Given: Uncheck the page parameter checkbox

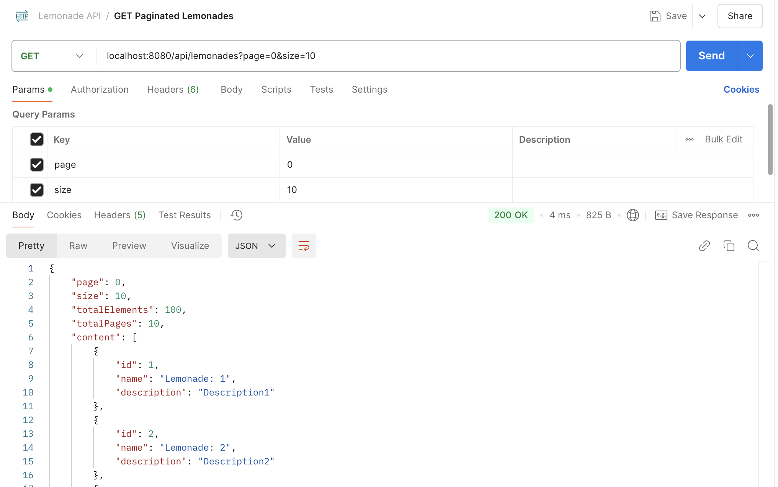Looking at the screenshot, I should (37, 165).
